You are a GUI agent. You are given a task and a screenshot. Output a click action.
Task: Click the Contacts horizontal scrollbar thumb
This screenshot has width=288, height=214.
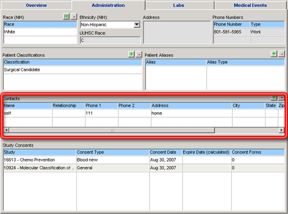click(x=112, y=131)
